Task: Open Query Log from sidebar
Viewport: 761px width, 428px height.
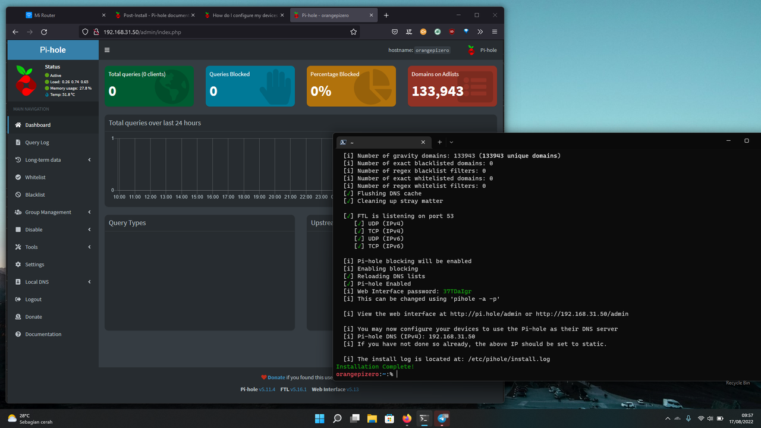Action: 37,143
